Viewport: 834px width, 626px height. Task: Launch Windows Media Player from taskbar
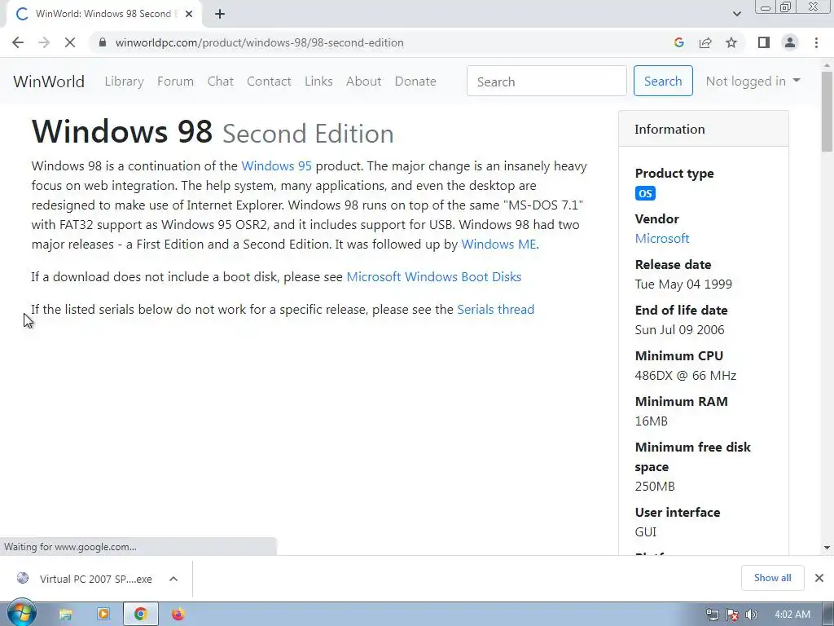pos(103,615)
